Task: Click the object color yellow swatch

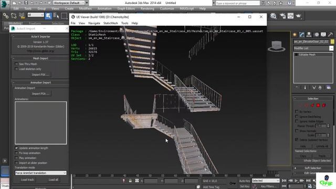Action: [x=332, y=41]
